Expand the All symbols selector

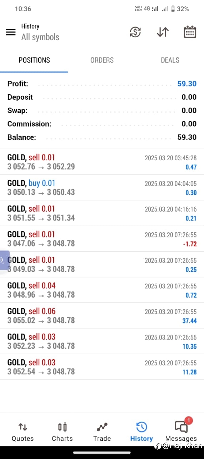[40, 37]
